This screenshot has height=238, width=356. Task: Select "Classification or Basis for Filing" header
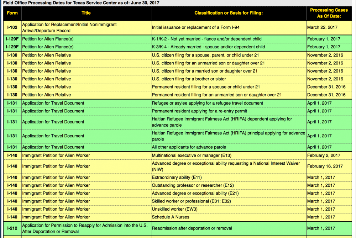pos(228,13)
